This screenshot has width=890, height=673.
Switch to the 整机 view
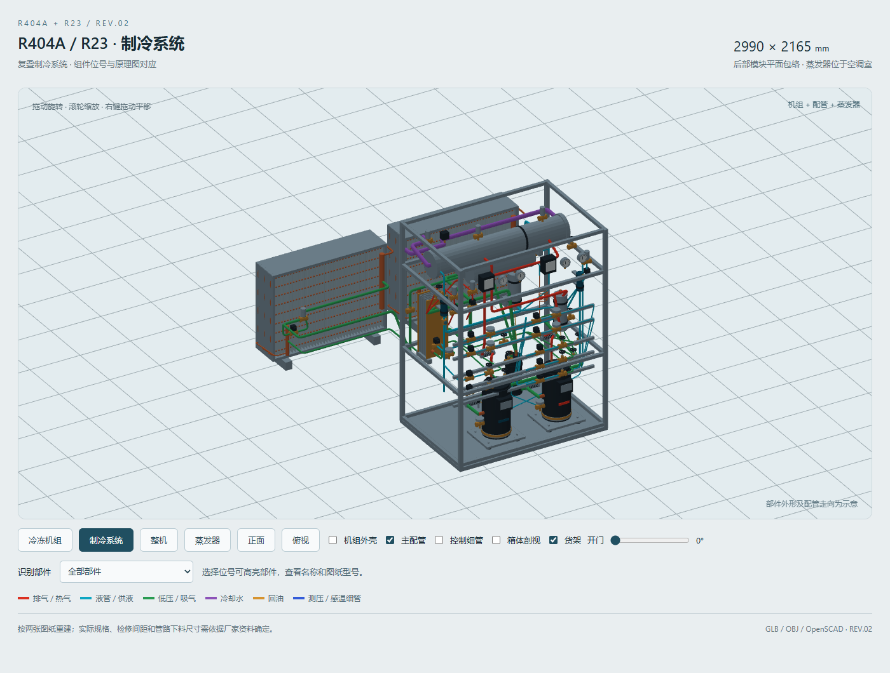[159, 540]
